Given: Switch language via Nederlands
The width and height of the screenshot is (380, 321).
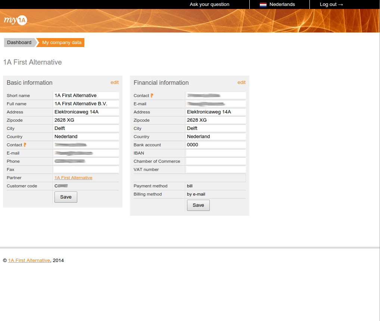Looking at the screenshot, I should coord(282,4).
